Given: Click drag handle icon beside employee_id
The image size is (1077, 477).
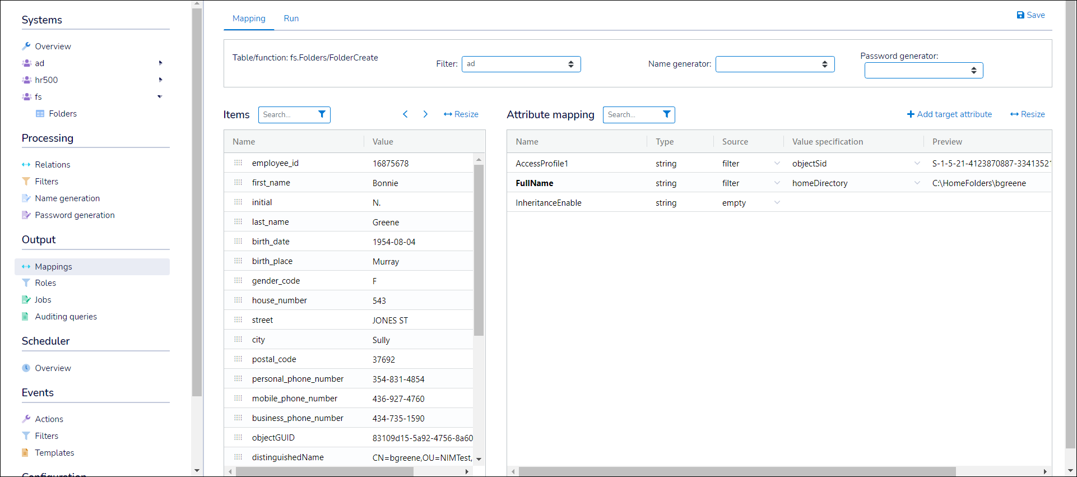Looking at the screenshot, I should pyautogui.click(x=238, y=163).
